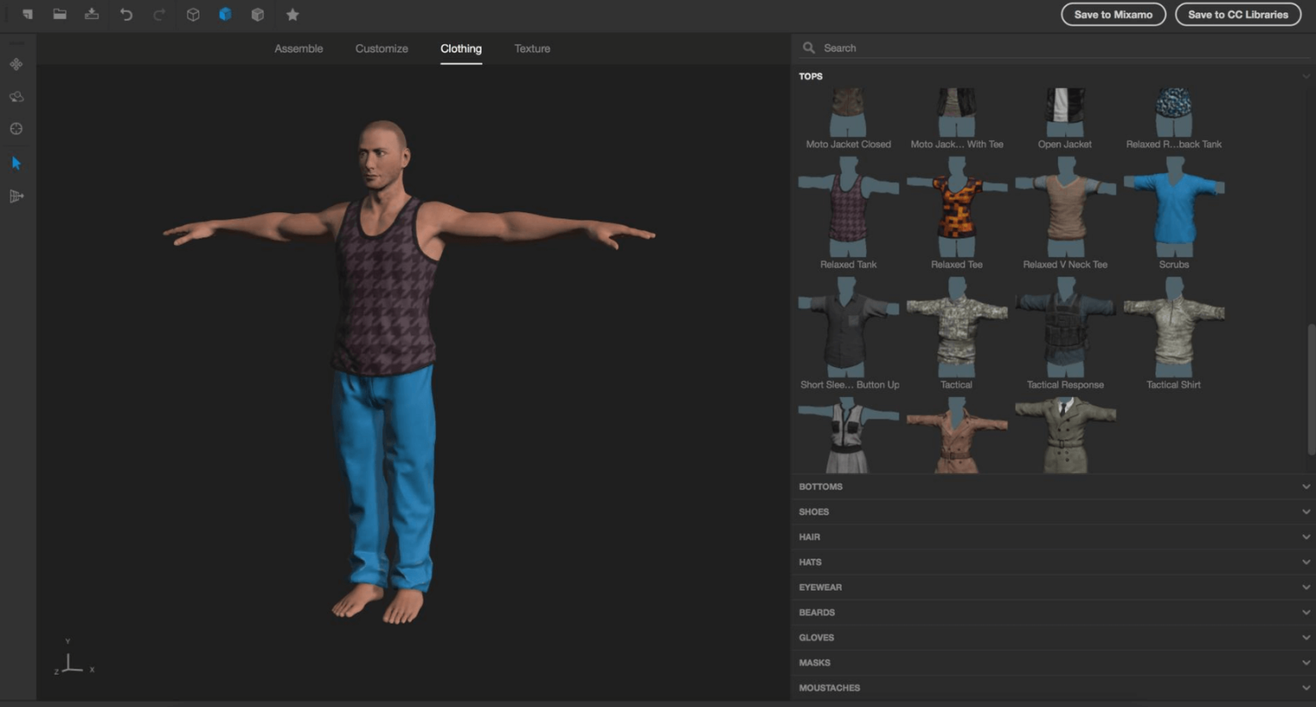Click the crosshair frame target tool
1316x707 pixels.
[x=16, y=128]
